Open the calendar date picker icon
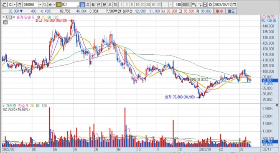The image size is (280, 153). pyautogui.click(x=234, y=5)
